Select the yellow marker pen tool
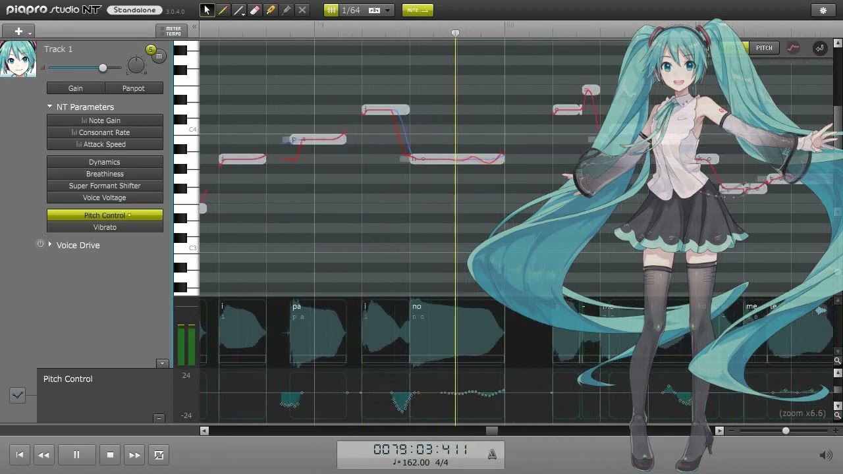This screenshot has height=474, width=843. point(270,11)
